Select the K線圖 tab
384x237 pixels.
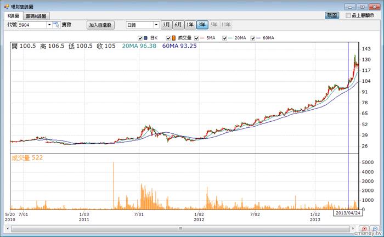(14, 16)
